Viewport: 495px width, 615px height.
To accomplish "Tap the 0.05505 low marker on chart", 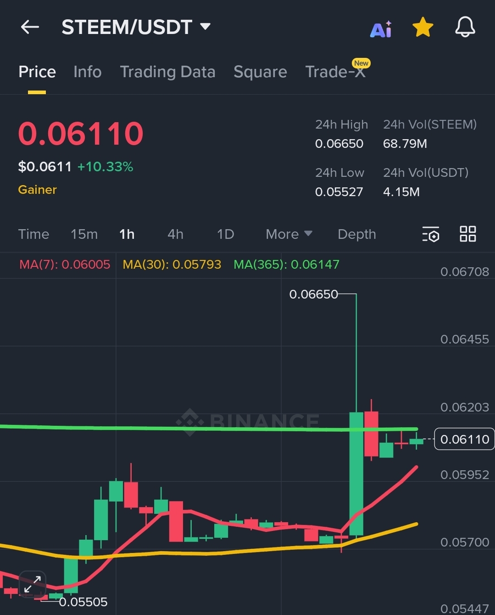I will [x=83, y=602].
